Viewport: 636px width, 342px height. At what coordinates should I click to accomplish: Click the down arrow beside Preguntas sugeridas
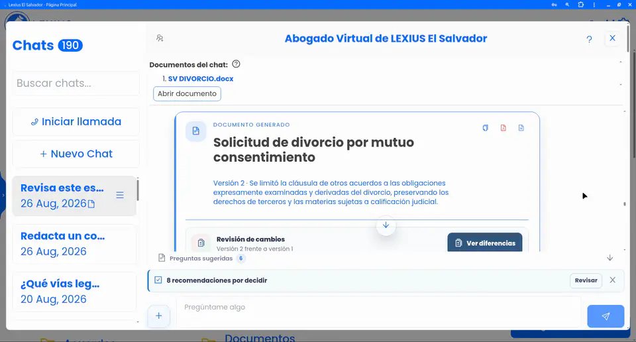[609, 258]
